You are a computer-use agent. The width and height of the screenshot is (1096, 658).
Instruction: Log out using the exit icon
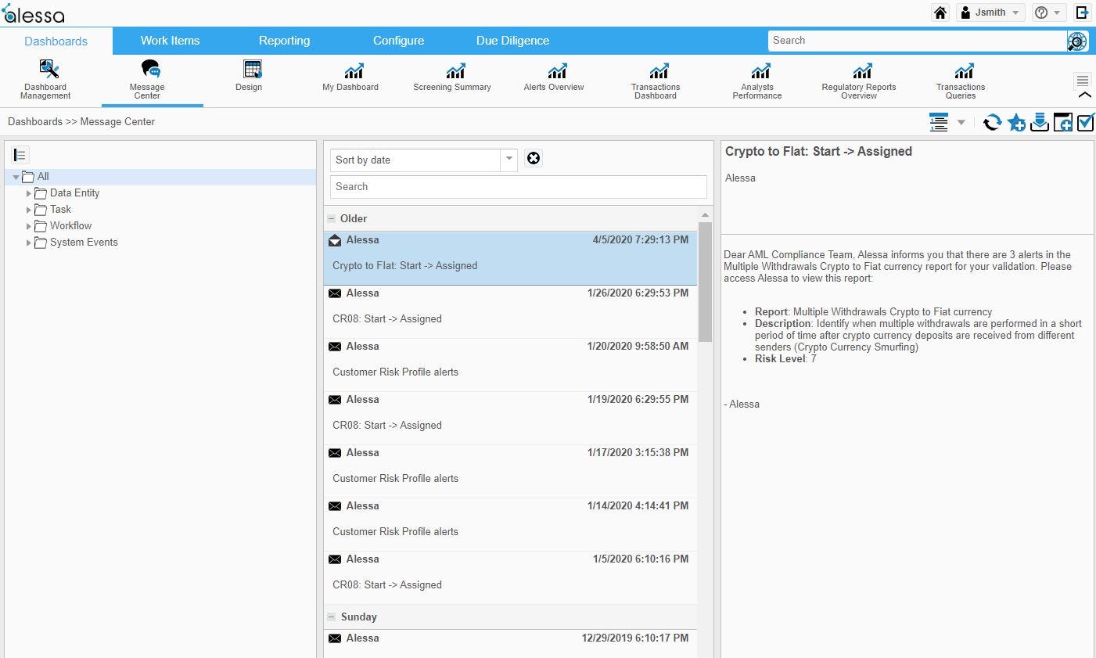1082,13
